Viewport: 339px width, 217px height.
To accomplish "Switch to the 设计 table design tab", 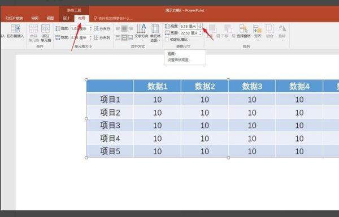I will coord(66,18).
